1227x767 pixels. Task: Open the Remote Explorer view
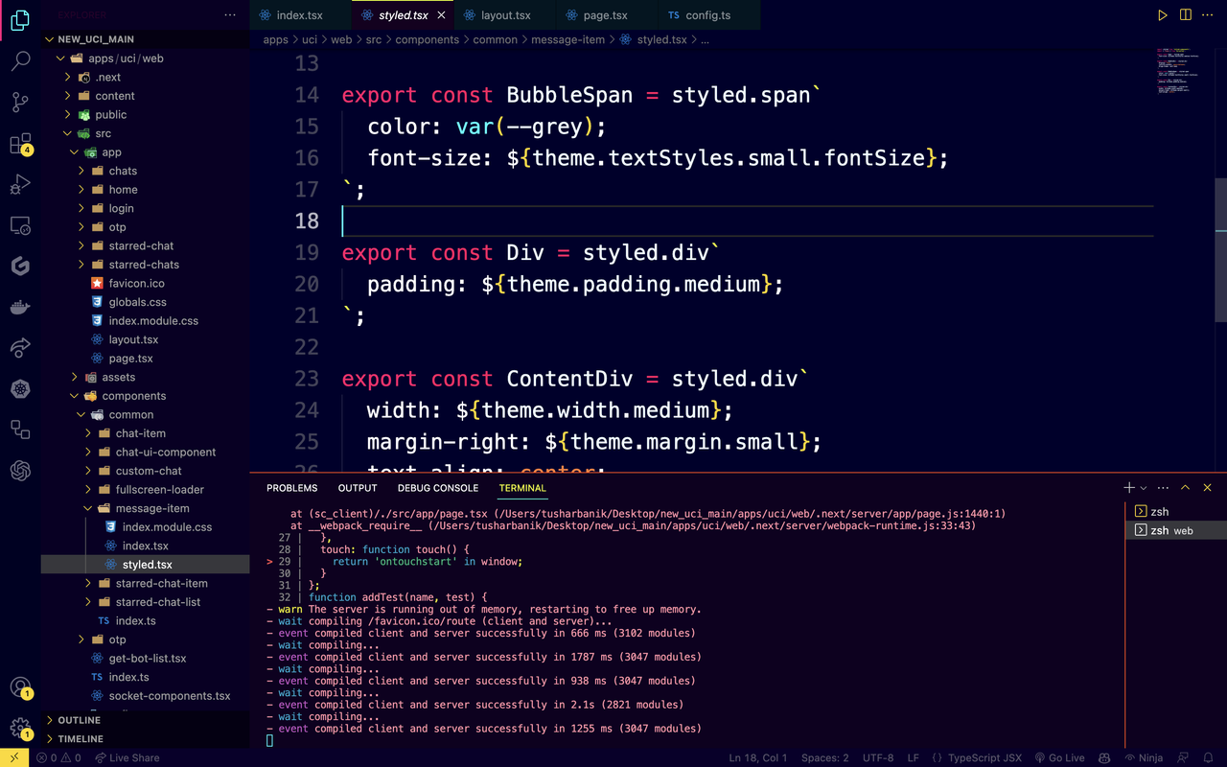pos(20,226)
